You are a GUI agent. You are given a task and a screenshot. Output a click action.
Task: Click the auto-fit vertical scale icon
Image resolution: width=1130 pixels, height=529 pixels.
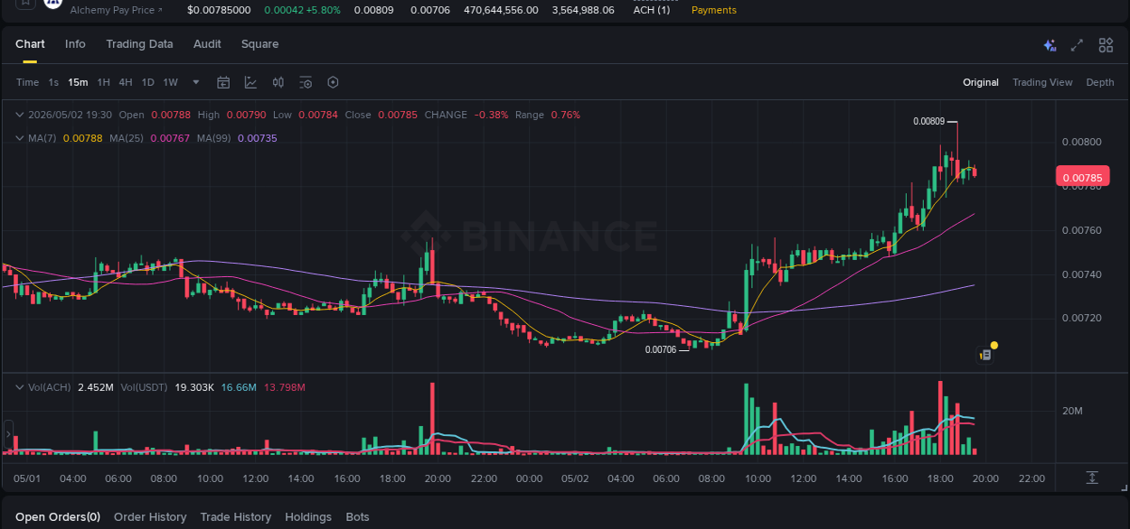coord(1092,477)
